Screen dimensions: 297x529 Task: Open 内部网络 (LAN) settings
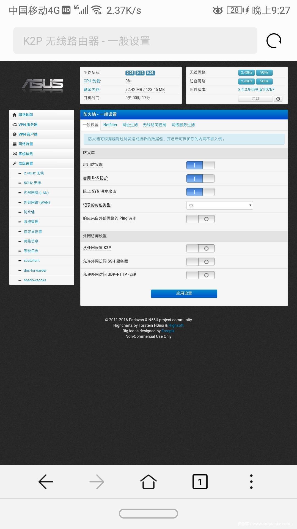pyautogui.click(x=42, y=193)
